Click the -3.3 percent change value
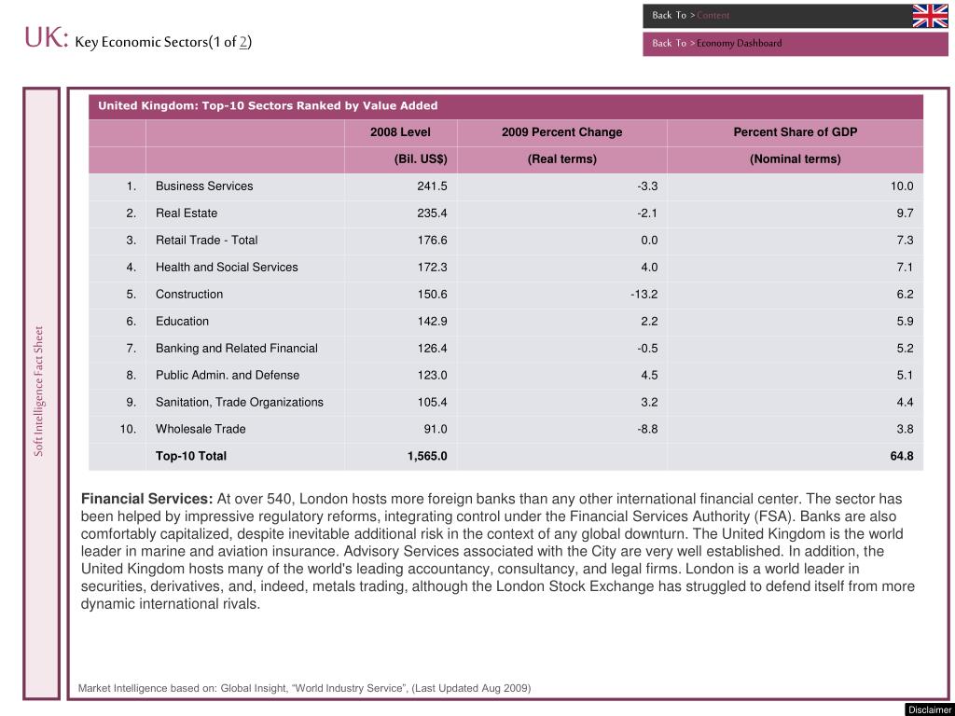This screenshot has height=716, width=955. (x=647, y=186)
